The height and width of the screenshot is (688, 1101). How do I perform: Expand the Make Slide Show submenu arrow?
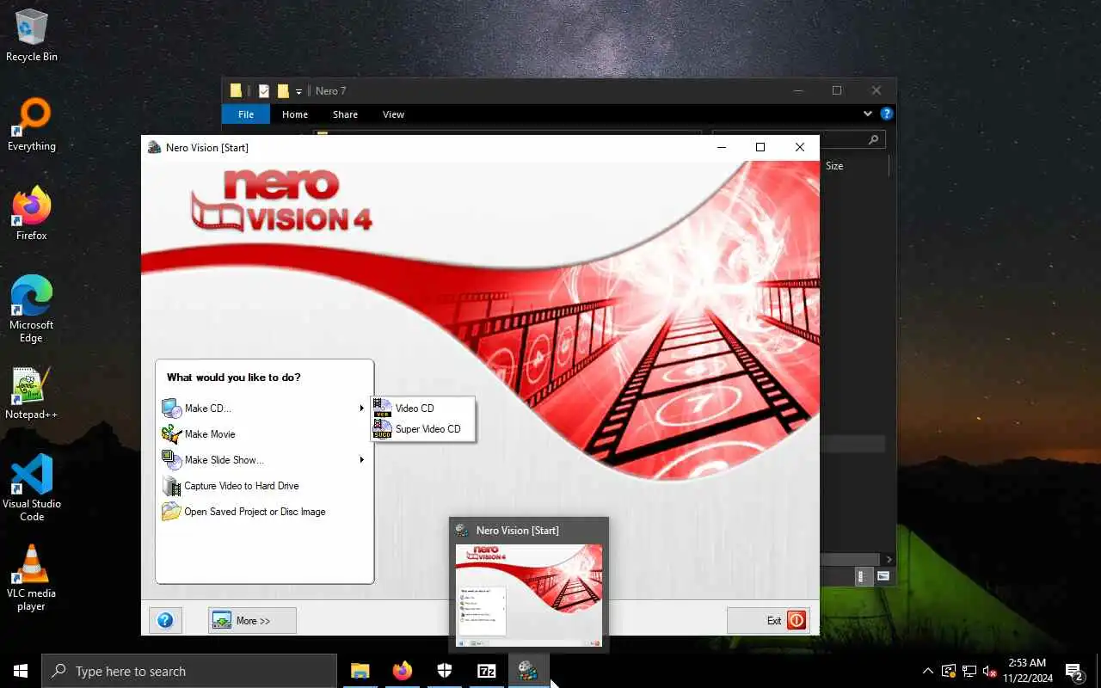[362, 460]
